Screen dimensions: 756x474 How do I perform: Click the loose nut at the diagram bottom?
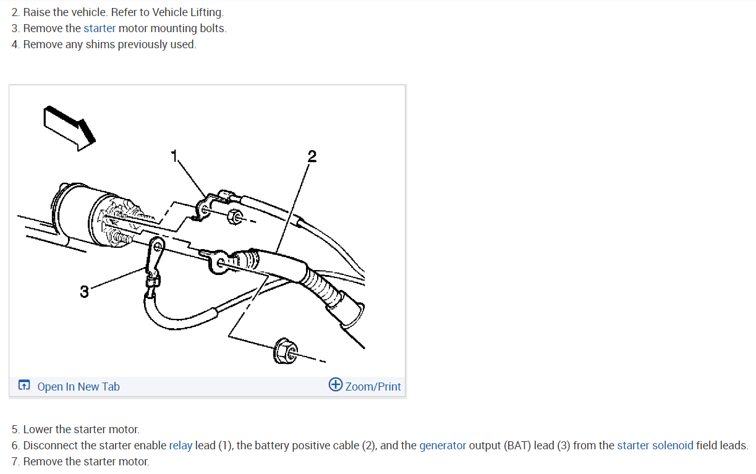(x=285, y=352)
